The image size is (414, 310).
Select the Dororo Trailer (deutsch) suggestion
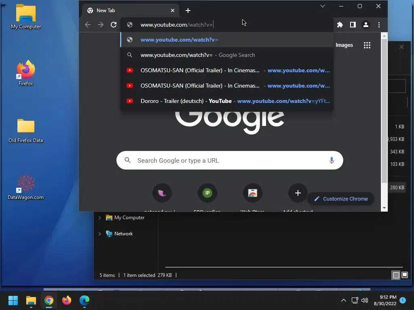(x=227, y=101)
